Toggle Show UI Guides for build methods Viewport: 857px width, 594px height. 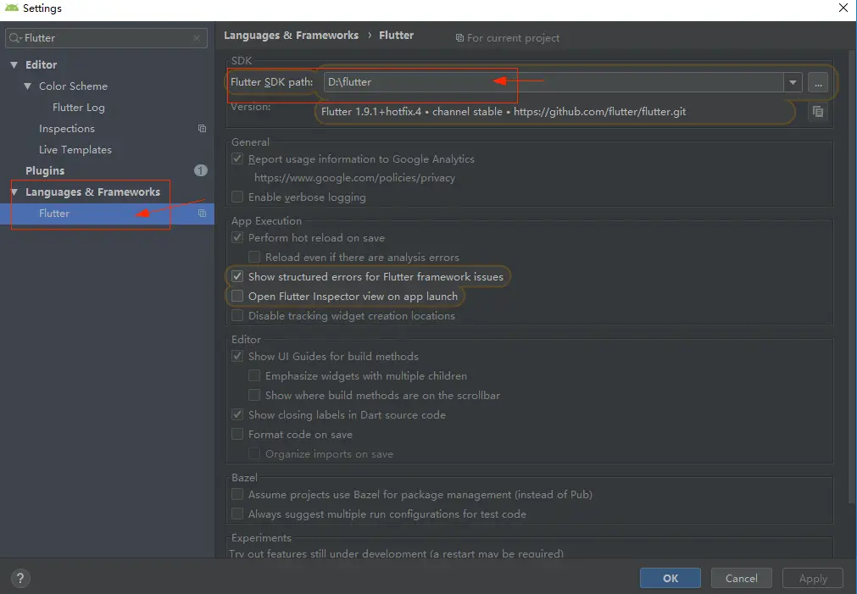tap(237, 356)
